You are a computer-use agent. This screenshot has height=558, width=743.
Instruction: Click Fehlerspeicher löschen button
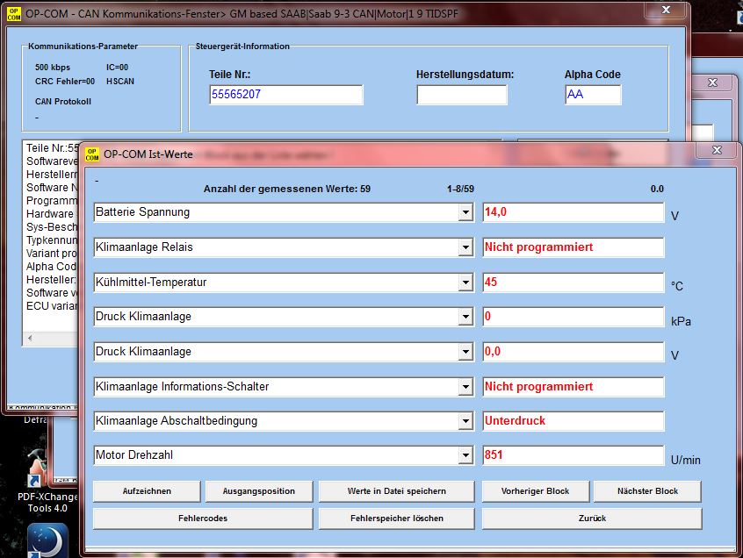(x=397, y=519)
